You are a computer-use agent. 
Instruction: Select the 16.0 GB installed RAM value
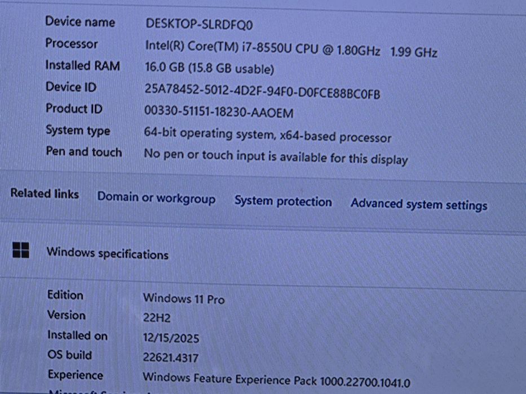[x=209, y=68]
